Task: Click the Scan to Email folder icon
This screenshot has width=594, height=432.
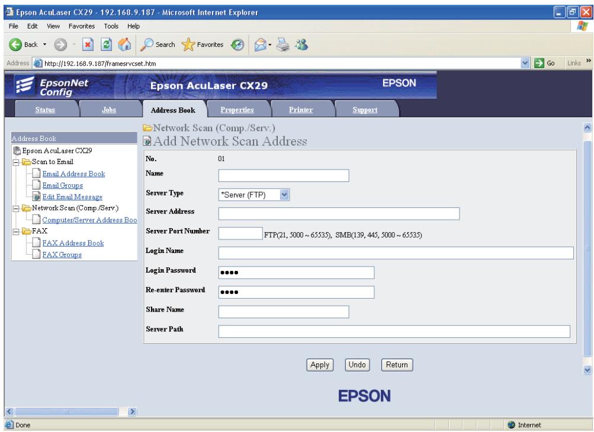Action: click(26, 162)
